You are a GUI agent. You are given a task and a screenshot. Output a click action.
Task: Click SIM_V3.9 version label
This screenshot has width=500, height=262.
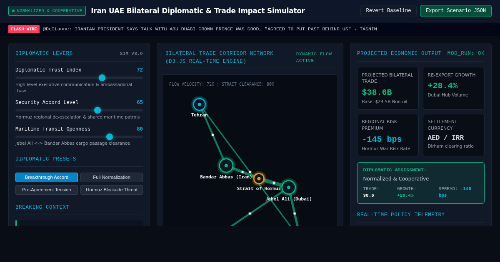131,54
